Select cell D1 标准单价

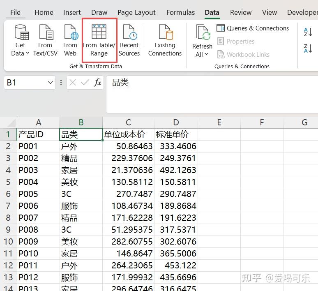coord(176,134)
